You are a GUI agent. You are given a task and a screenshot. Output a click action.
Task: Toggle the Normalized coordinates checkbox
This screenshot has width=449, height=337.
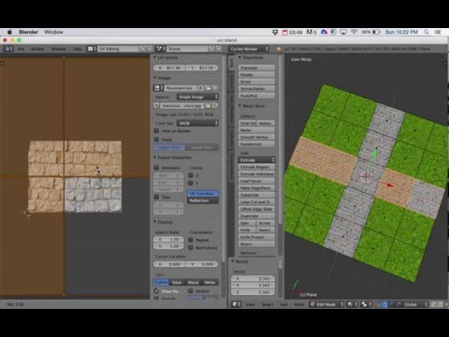tap(191, 247)
